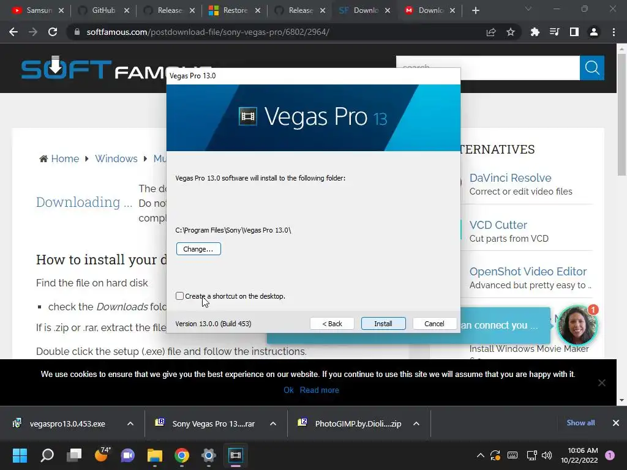Open the tab search chevron
This screenshot has width=627, height=470.
click(x=528, y=9)
